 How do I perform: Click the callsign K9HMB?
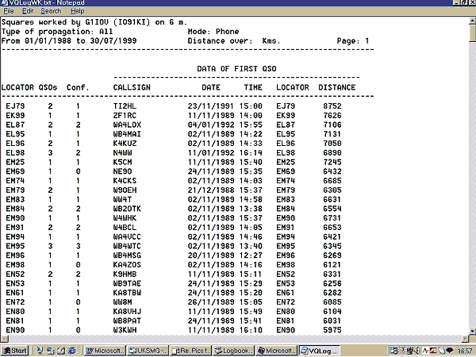pyautogui.click(x=125, y=274)
